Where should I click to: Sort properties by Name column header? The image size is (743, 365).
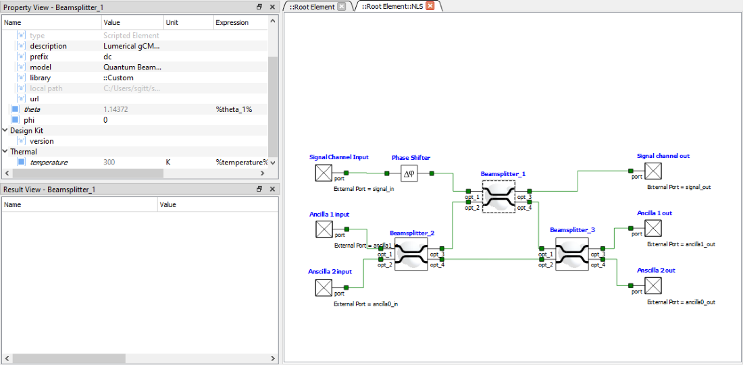51,22
